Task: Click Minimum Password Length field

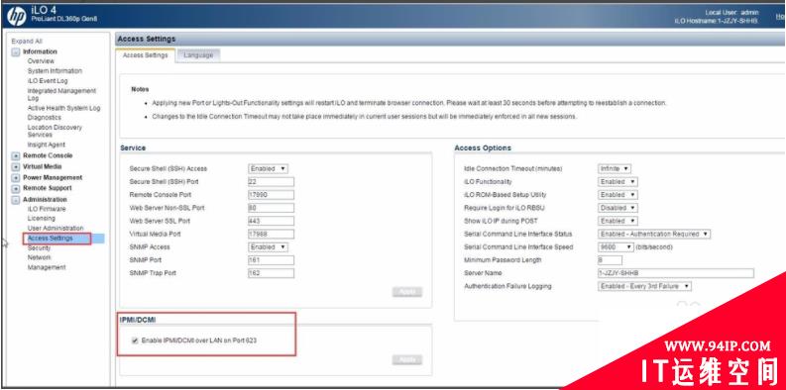Action: click(x=610, y=260)
